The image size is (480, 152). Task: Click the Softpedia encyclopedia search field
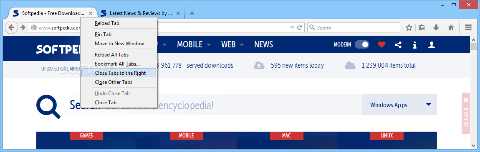pos(214,105)
